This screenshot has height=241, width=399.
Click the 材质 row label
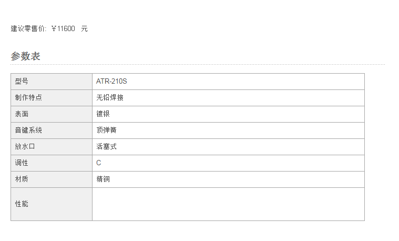22,179
